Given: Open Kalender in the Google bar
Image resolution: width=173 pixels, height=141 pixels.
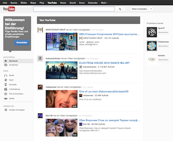Looking at the screenshot, I should [x=93, y=3].
